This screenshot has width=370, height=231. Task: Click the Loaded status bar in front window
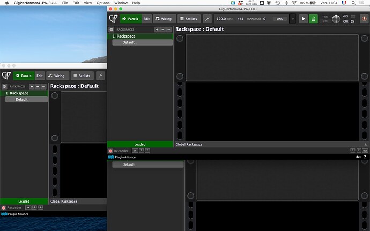click(140, 144)
